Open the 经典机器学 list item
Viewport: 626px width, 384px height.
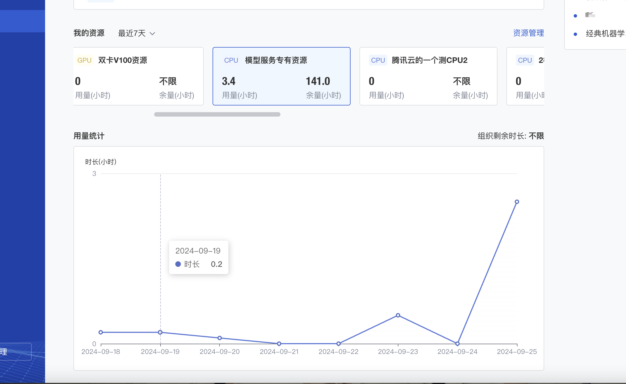click(605, 34)
